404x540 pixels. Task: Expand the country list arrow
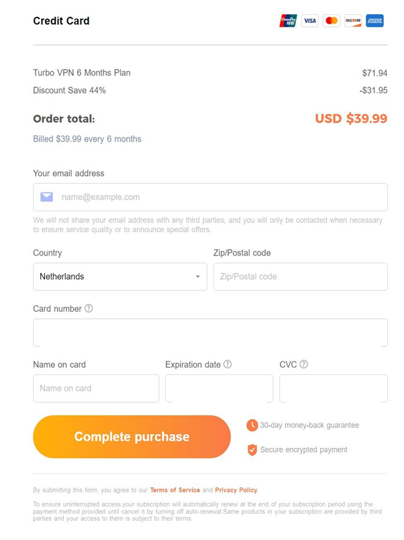[x=198, y=277]
